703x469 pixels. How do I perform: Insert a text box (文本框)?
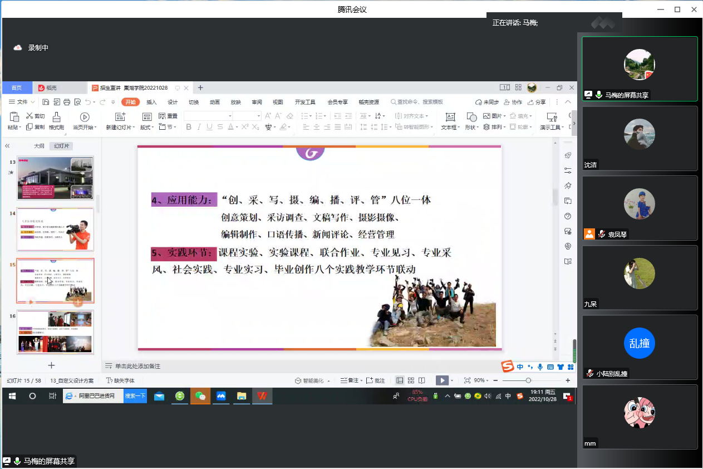point(450,120)
